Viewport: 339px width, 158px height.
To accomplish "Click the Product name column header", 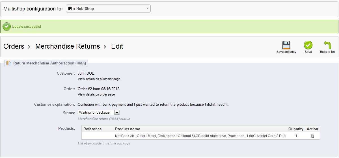I will (x=128, y=129).
